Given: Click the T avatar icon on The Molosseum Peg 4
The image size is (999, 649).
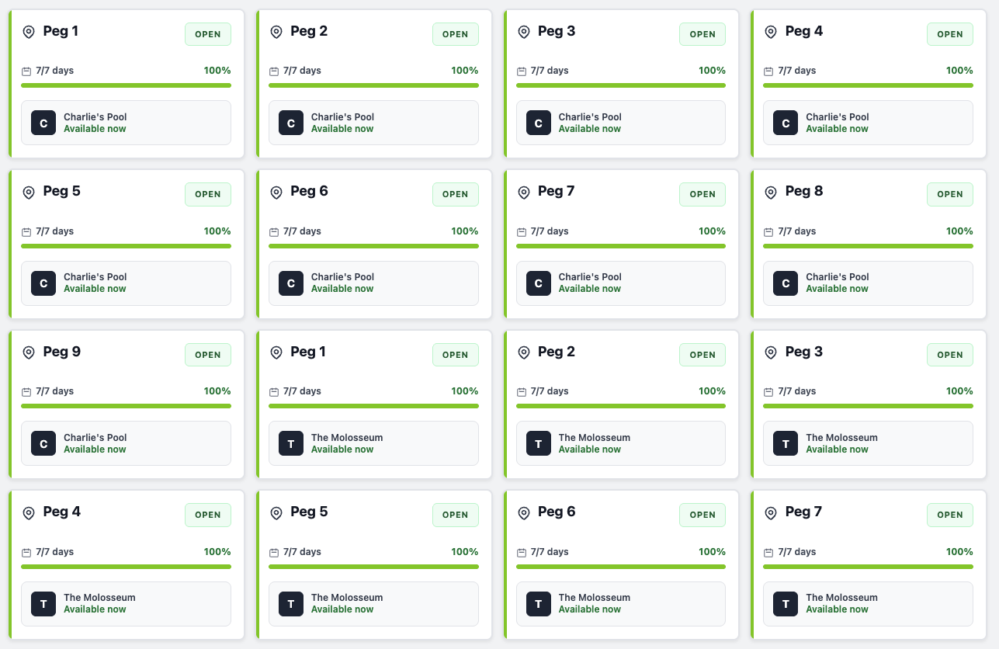Looking at the screenshot, I should coord(43,604).
